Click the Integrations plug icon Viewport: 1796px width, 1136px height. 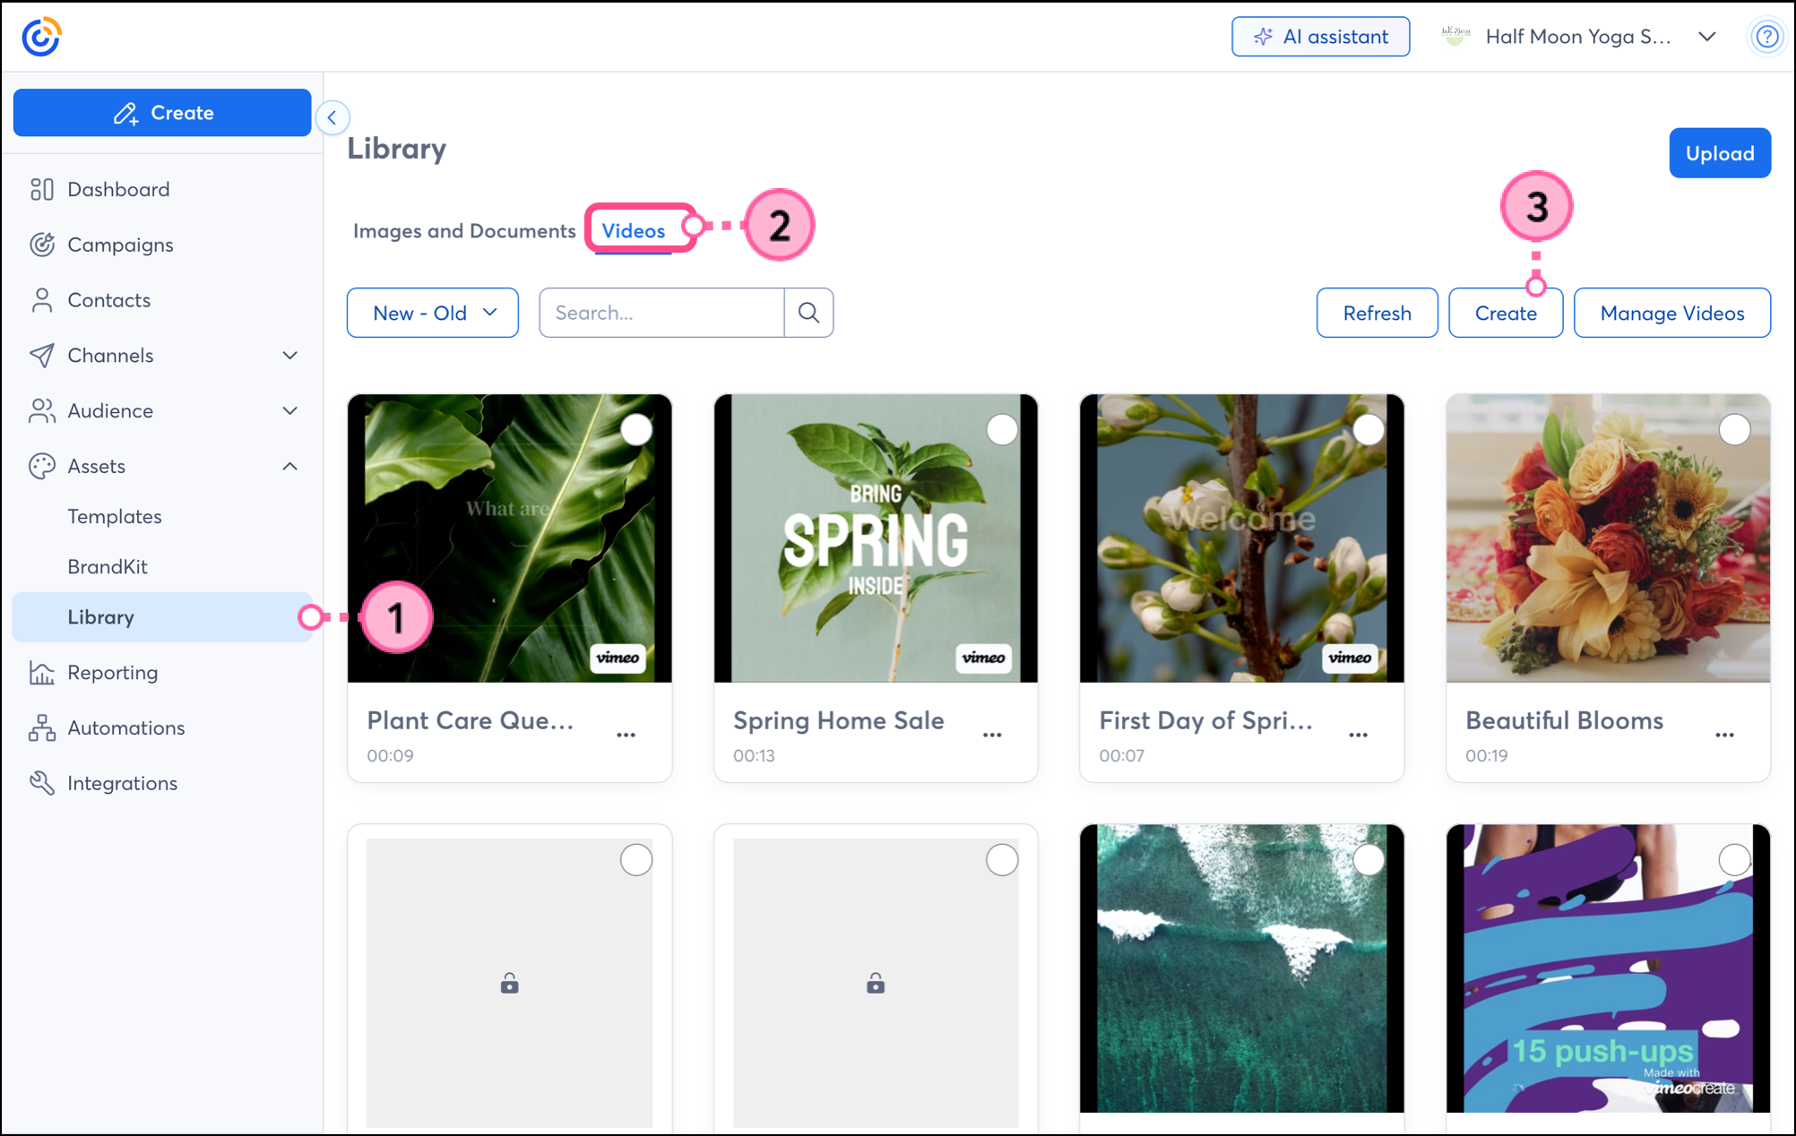click(x=41, y=783)
